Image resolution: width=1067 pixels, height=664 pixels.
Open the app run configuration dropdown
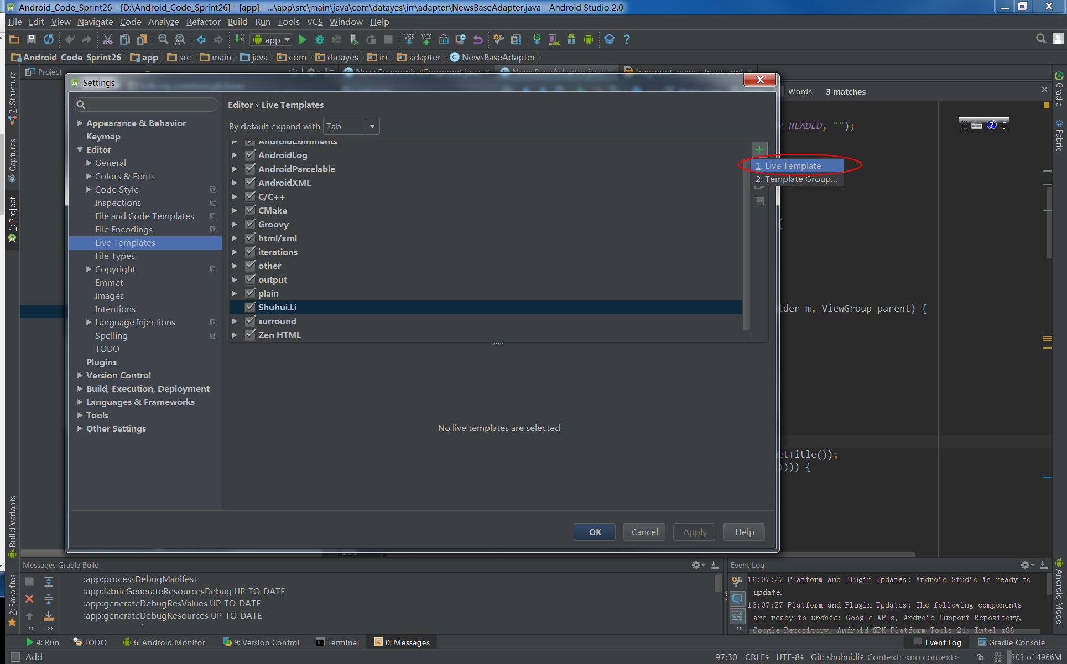coord(272,40)
